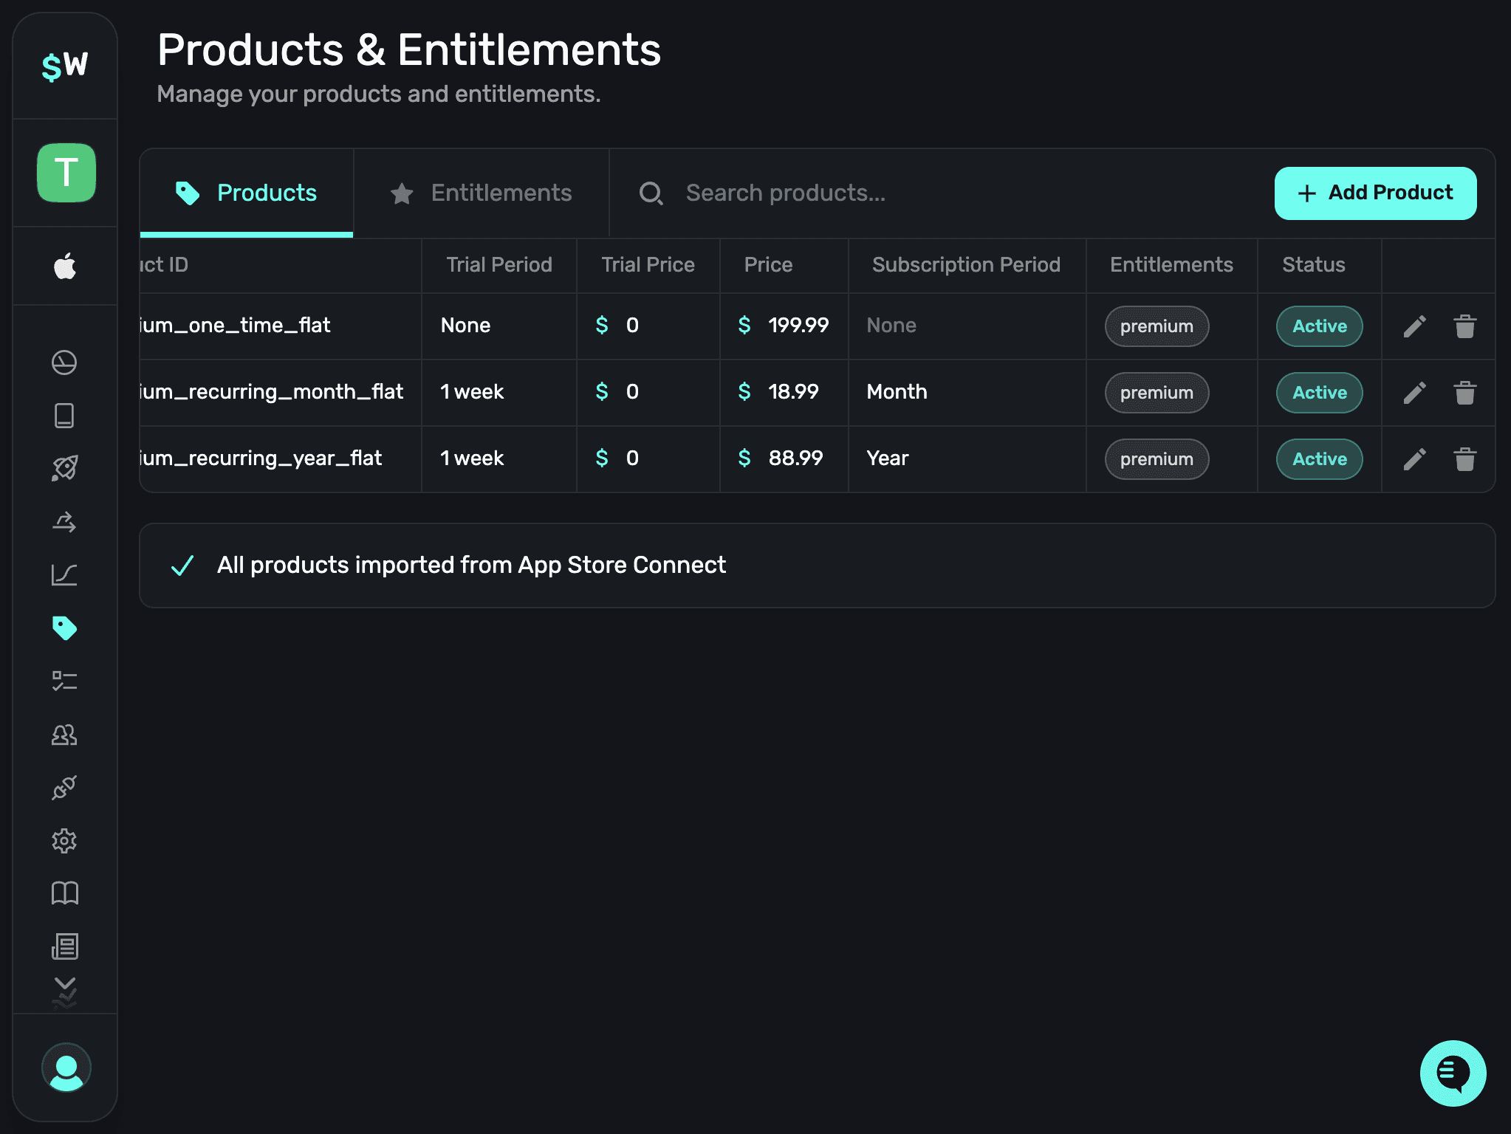Open the premium entitlement badge on monthly product
The height and width of the screenshot is (1134, 1511).
click(x=1157, y=392)
